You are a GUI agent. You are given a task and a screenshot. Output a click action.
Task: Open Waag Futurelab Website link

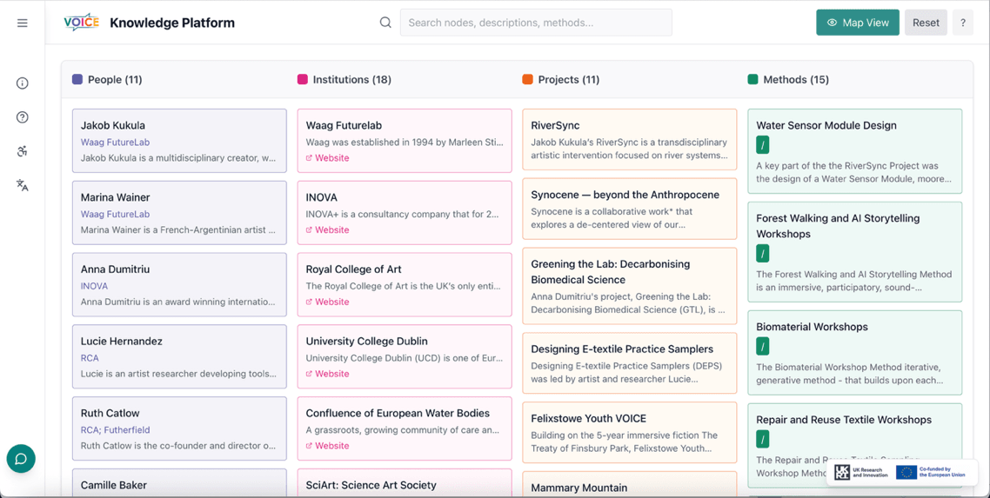[327, 158]
